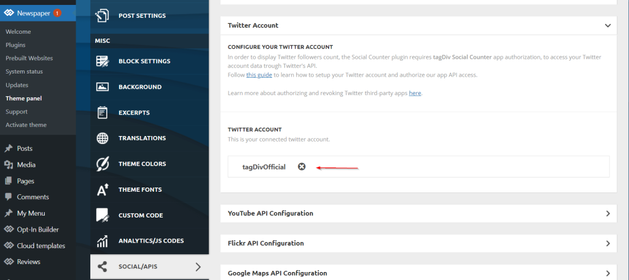
Task: Open System status submenu item
Action: tap(24, 72)
